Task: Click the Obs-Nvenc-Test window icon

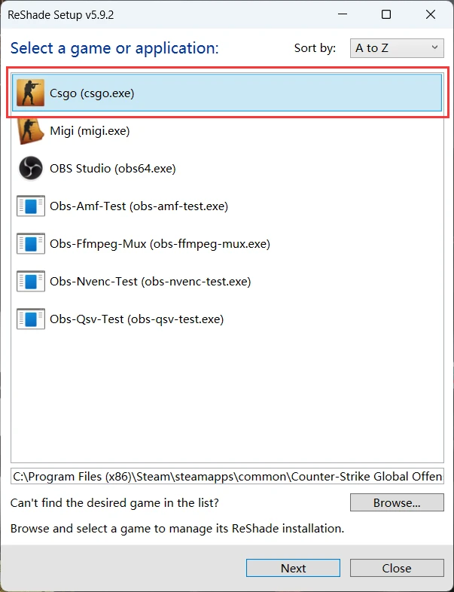Action: pos(31,282)
